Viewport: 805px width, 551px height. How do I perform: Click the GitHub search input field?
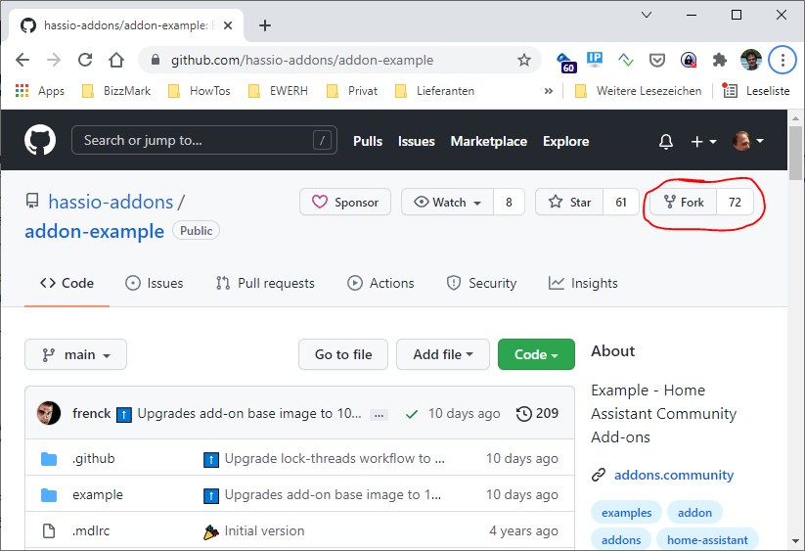(x=196, y=140)
